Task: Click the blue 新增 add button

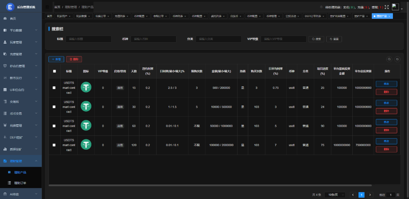Action: point(56,59)
